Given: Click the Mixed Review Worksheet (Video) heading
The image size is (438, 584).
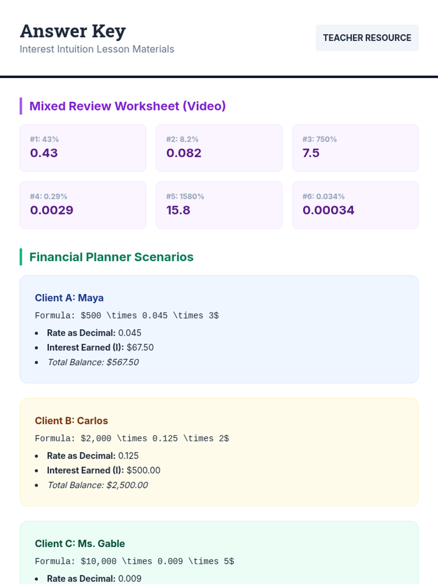Looking at the screenshot, I should point(127,106).
